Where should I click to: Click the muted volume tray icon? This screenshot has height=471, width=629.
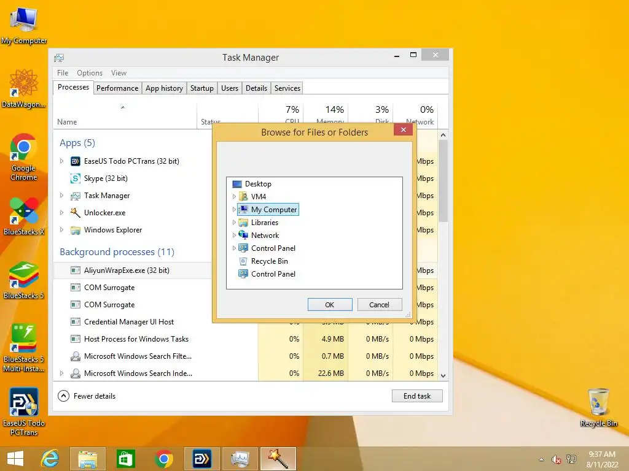pos(556,459)
